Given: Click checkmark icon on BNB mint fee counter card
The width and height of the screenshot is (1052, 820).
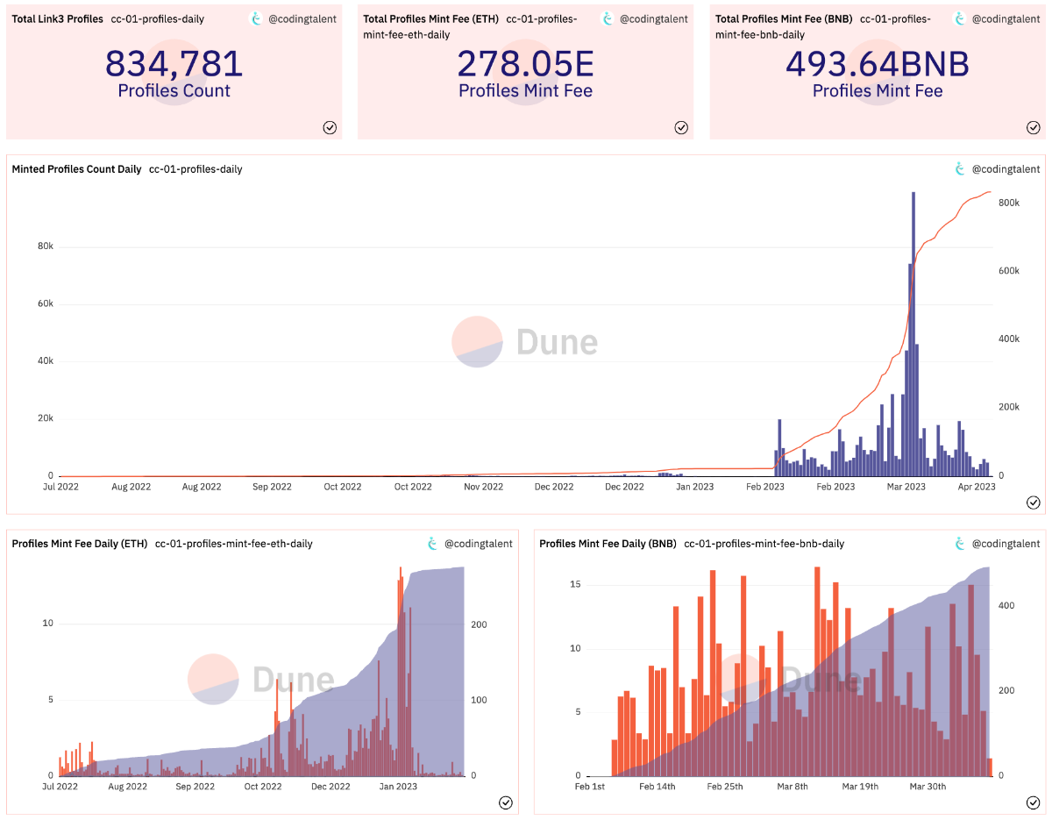Looking at the screenshot, I should tap(1034, 127).
